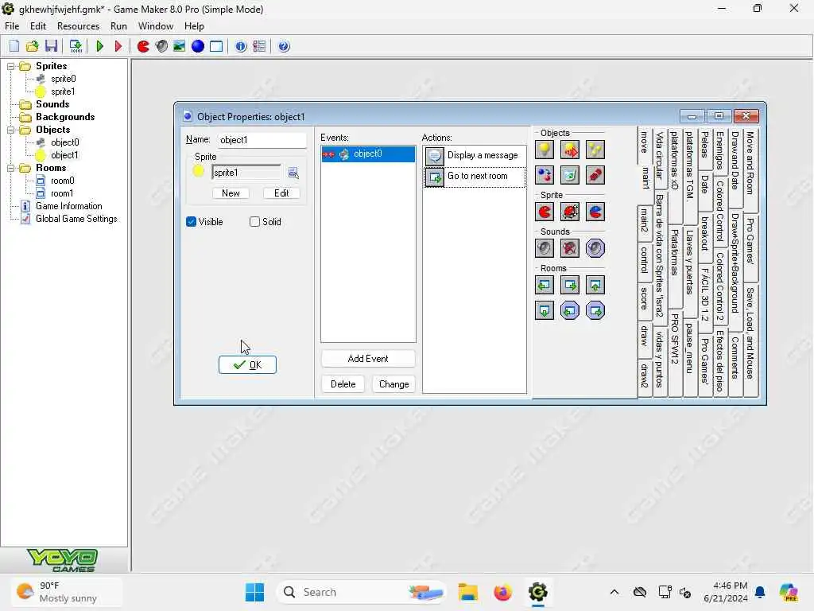Open the Window menu

[155, 26]
